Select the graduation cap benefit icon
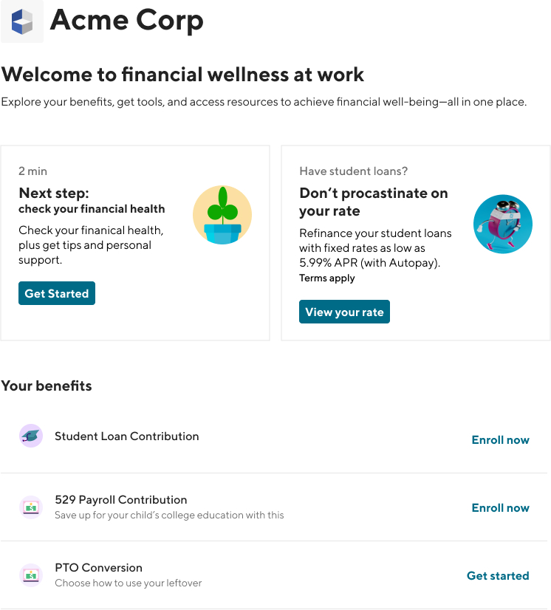Screen dimensions: 551x610 point(30,436)
